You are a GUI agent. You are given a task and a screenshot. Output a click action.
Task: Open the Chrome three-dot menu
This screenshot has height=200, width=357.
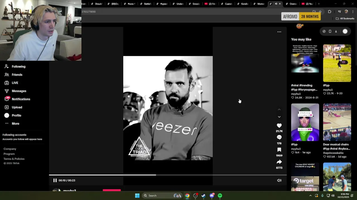pos(353,12)
